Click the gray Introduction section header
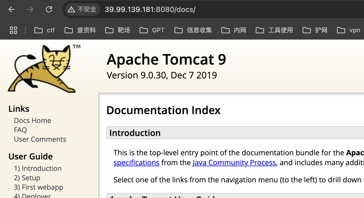Viewport: 364px width, 198px height. [235, 133]
